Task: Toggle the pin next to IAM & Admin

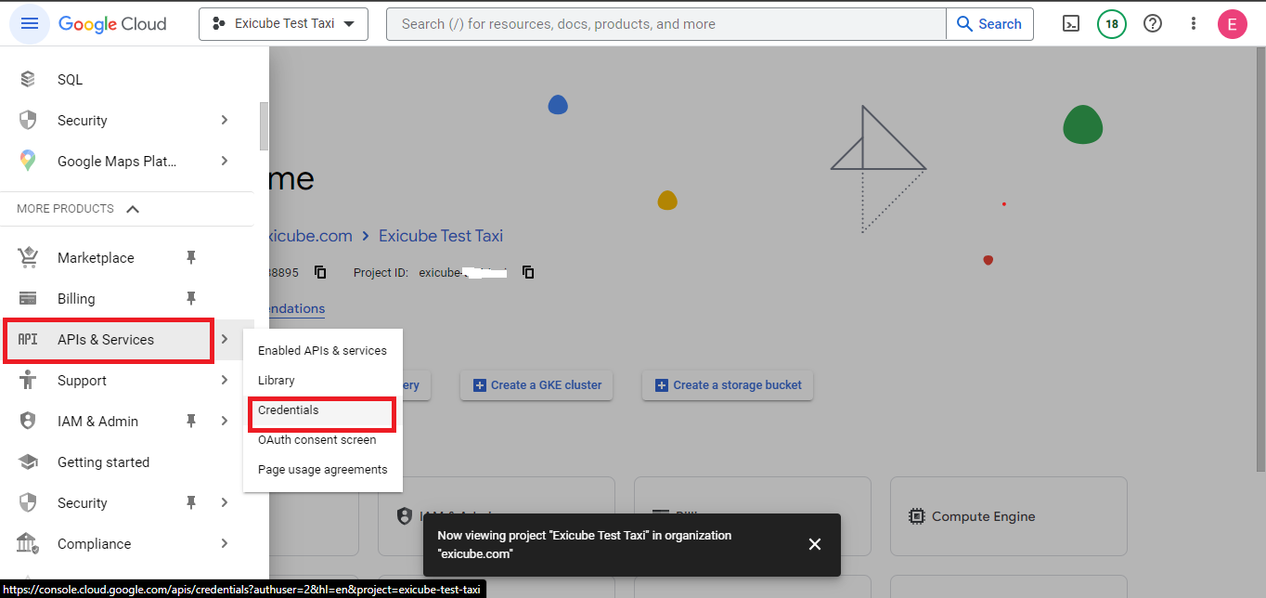Action: pyautogui.click(x=191, y=422)
